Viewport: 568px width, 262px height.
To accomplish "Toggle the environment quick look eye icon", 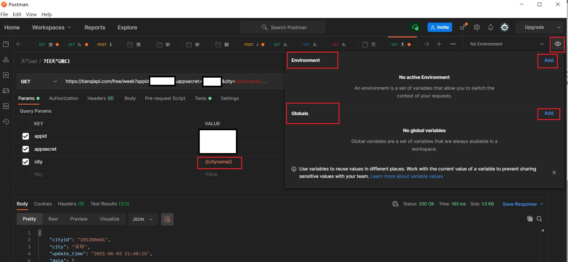I will point(557,44).
